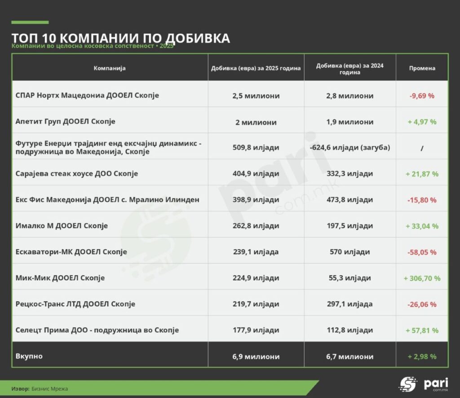Click 'Екс Фис Македонија ДООЕЛ' company name
The width and height of the screenshot is (460, 398).
pos(107,200)
